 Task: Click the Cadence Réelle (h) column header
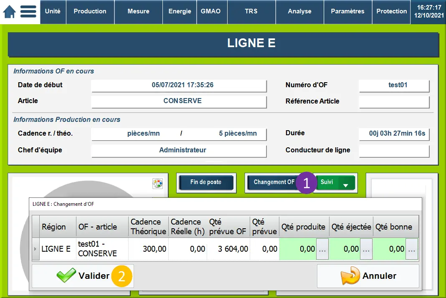(188, 227)
